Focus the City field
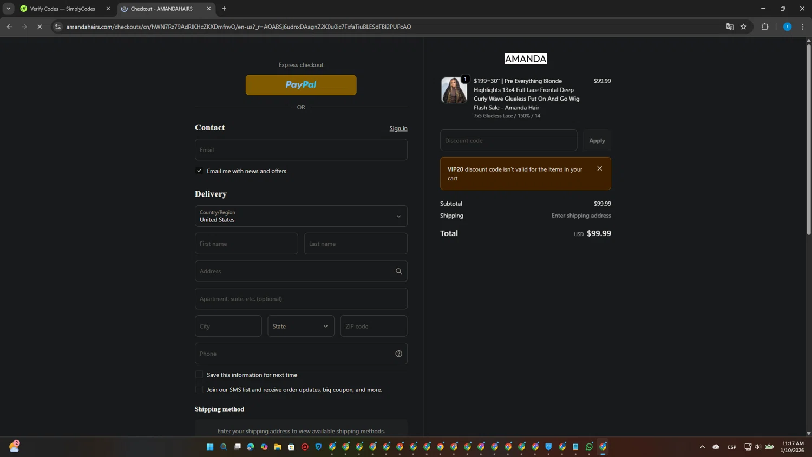The width and height of the screenshot is (812, 457). 228,326
